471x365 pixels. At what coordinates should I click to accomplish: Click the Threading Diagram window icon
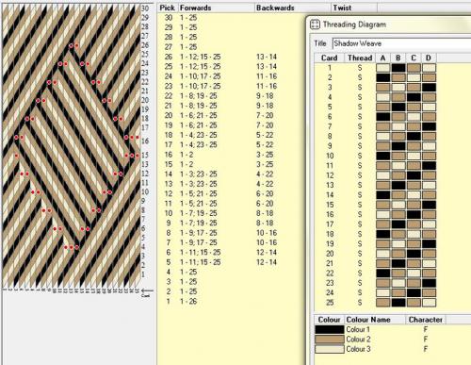315,25
